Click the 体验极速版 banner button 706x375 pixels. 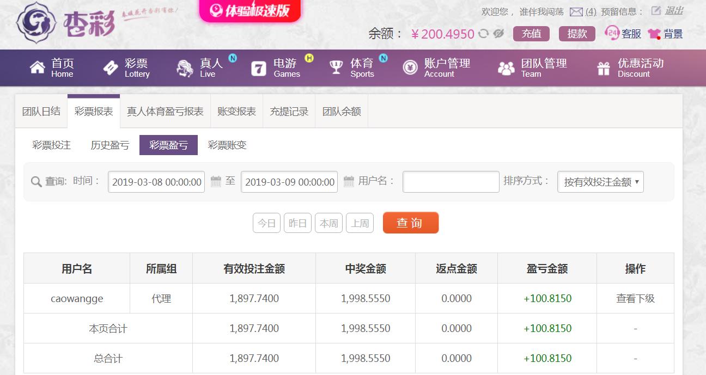[250, 10]
